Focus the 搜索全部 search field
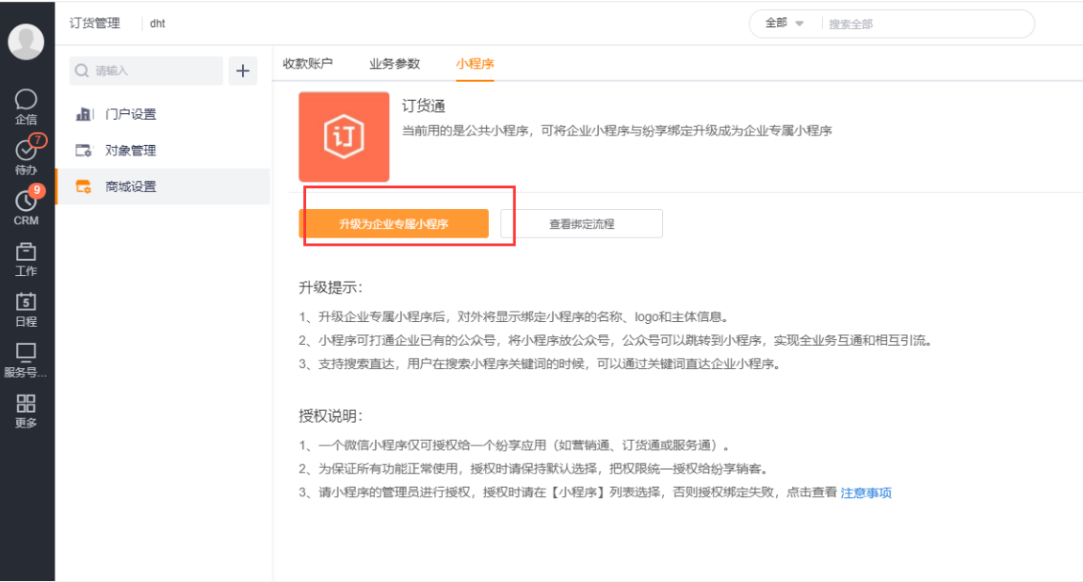 click(x=926, y=24)
